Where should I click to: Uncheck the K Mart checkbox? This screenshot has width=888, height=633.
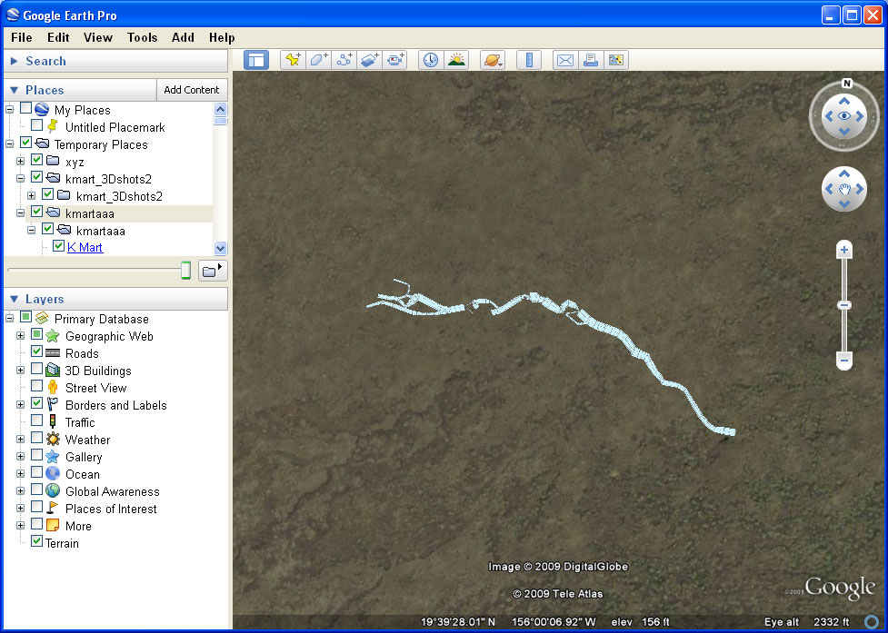[58, 246]
